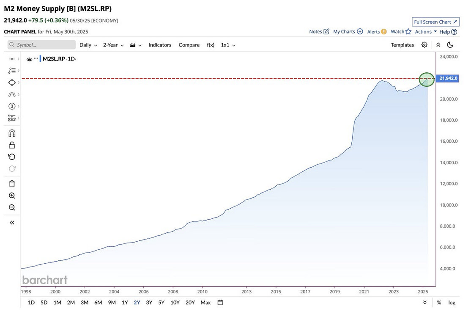Open chart settings gear
The height and width of the screenshot is (314, 464).
pos(424,45)
